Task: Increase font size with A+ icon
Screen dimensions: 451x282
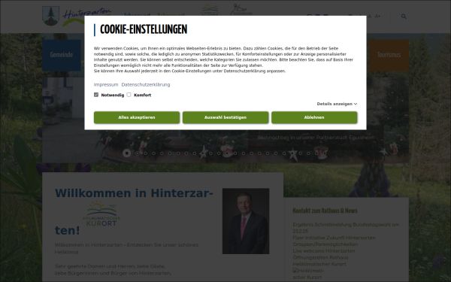Action: pos(377,17)
